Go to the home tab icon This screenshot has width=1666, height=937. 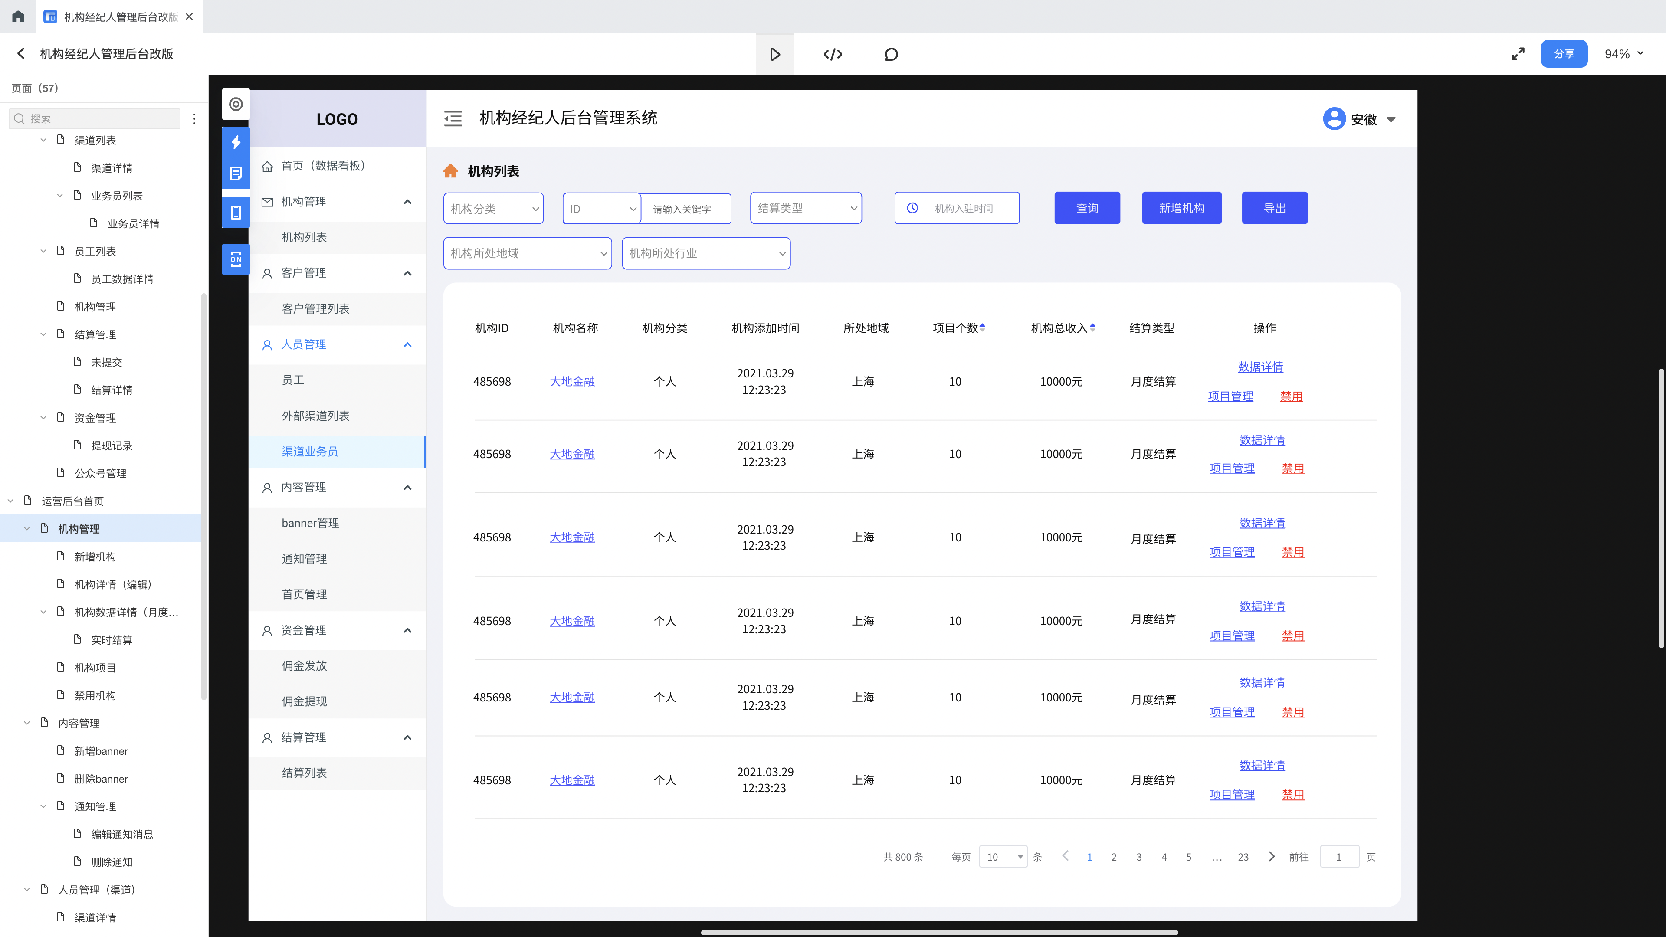click(x=18, y=16)
